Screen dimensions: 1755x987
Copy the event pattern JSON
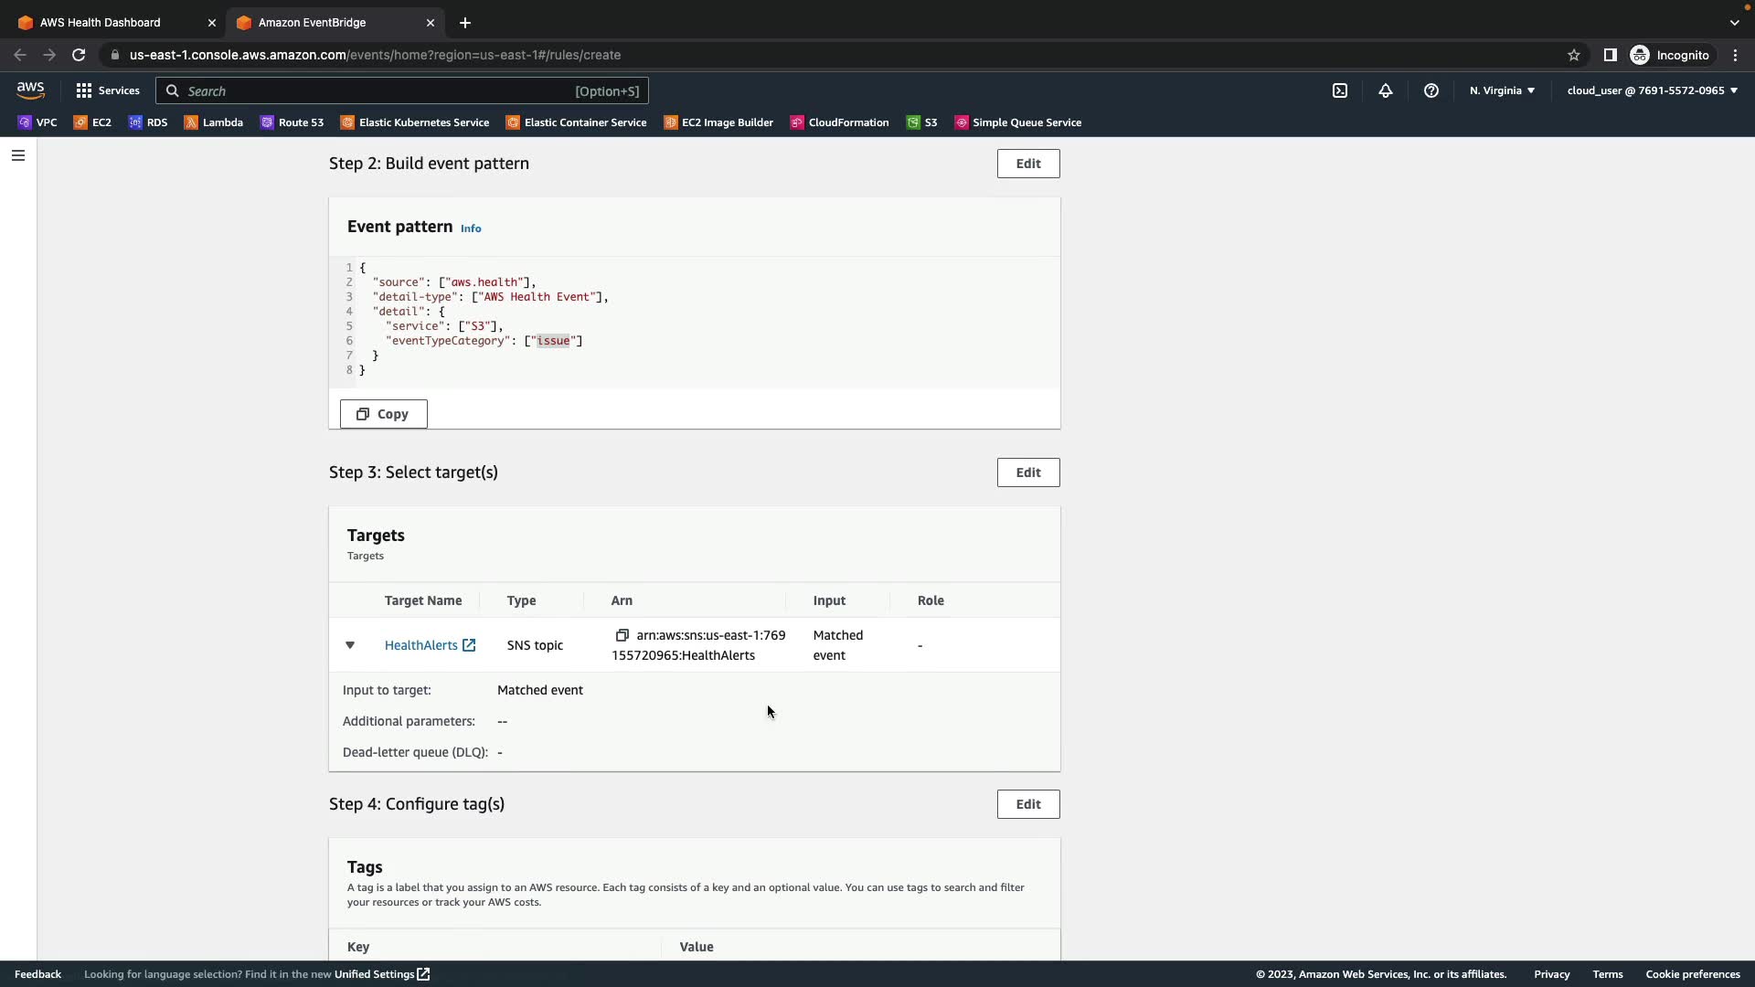tap(383, 414)
